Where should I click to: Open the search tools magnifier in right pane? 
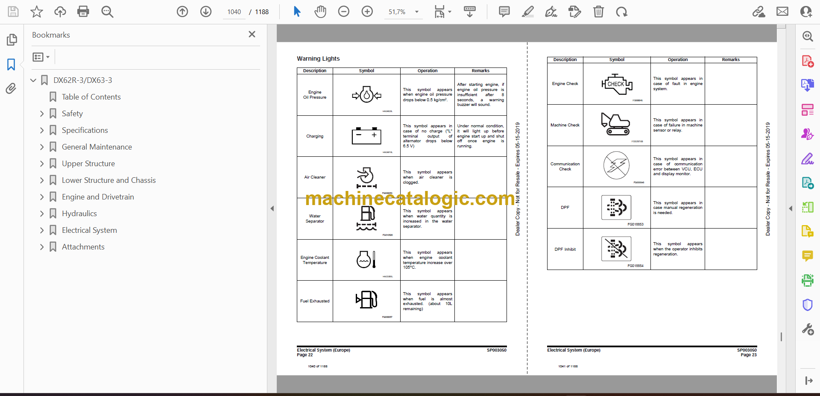click(x=808, y=36)
